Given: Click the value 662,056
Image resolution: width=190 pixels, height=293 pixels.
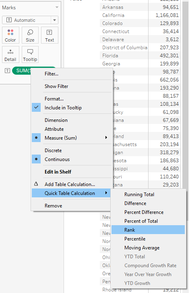Looking at the screenshot, I should click(169, 80).
